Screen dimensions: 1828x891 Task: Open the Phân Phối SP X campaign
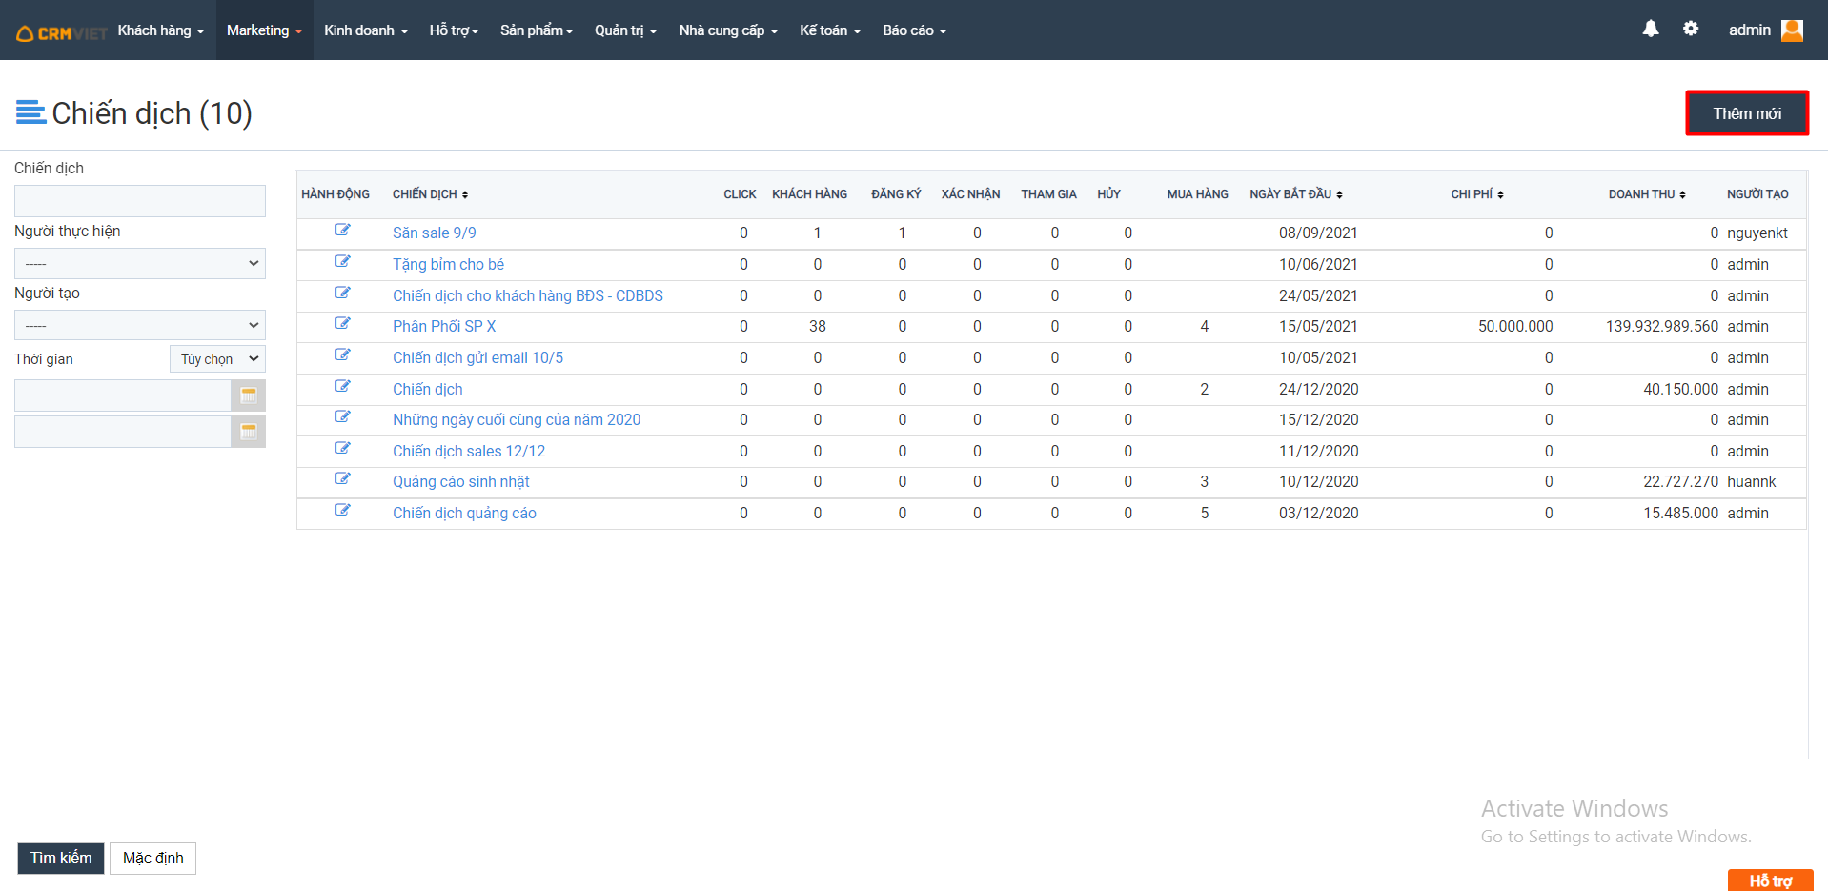(x=444, y=326)
